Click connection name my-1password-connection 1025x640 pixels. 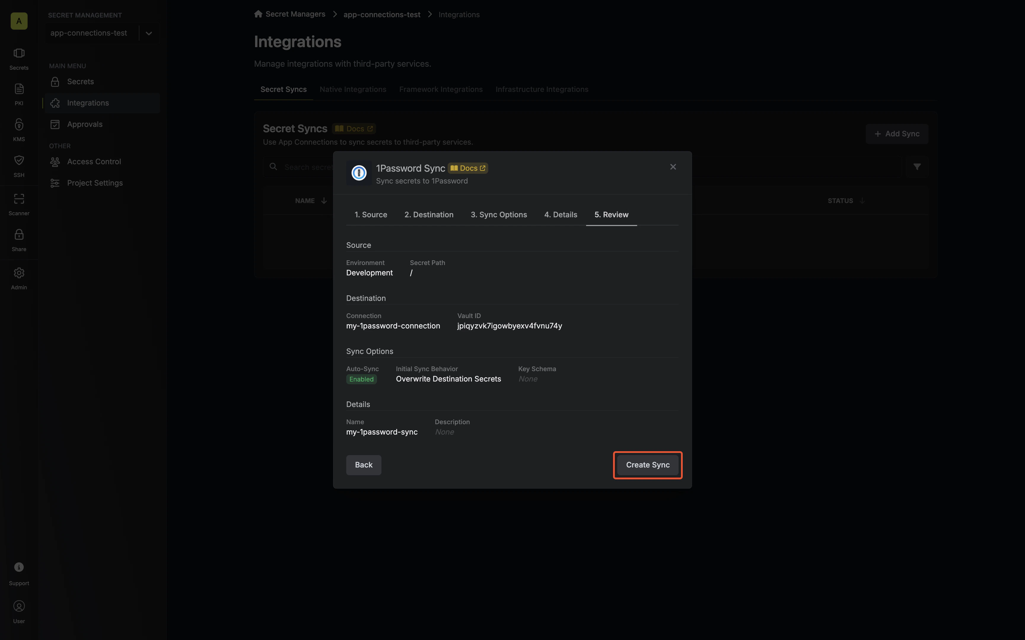point(393,326)
